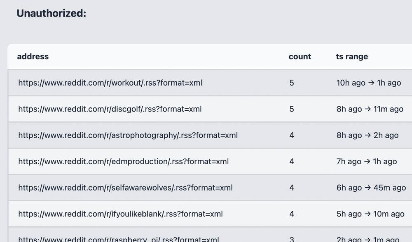Click the "10h ago → 1h ago" range
412x242 pixels.
coord(369,83)
